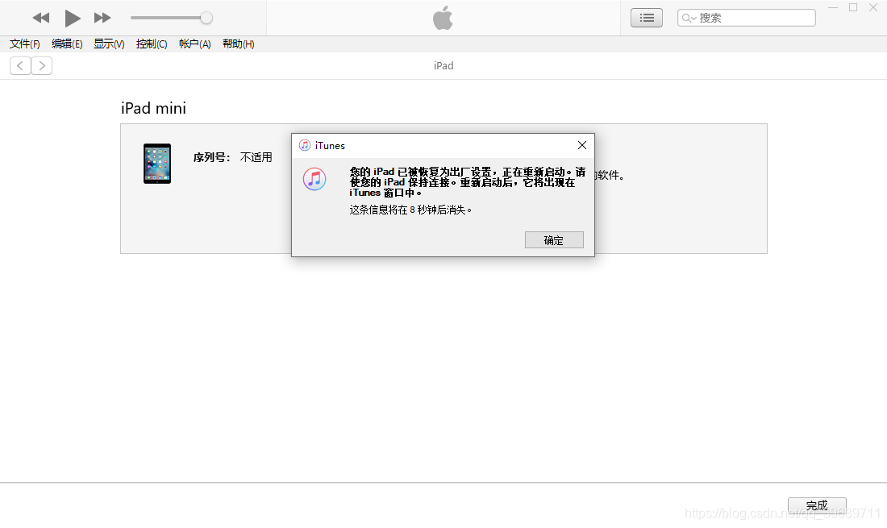Screen dimensions: 887x528
Task: Click the 不适用 serial value
Action: (256, 158)
